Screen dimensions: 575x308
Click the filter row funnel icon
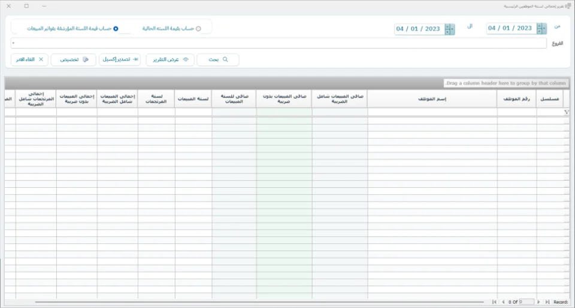(x=567, y=112)
